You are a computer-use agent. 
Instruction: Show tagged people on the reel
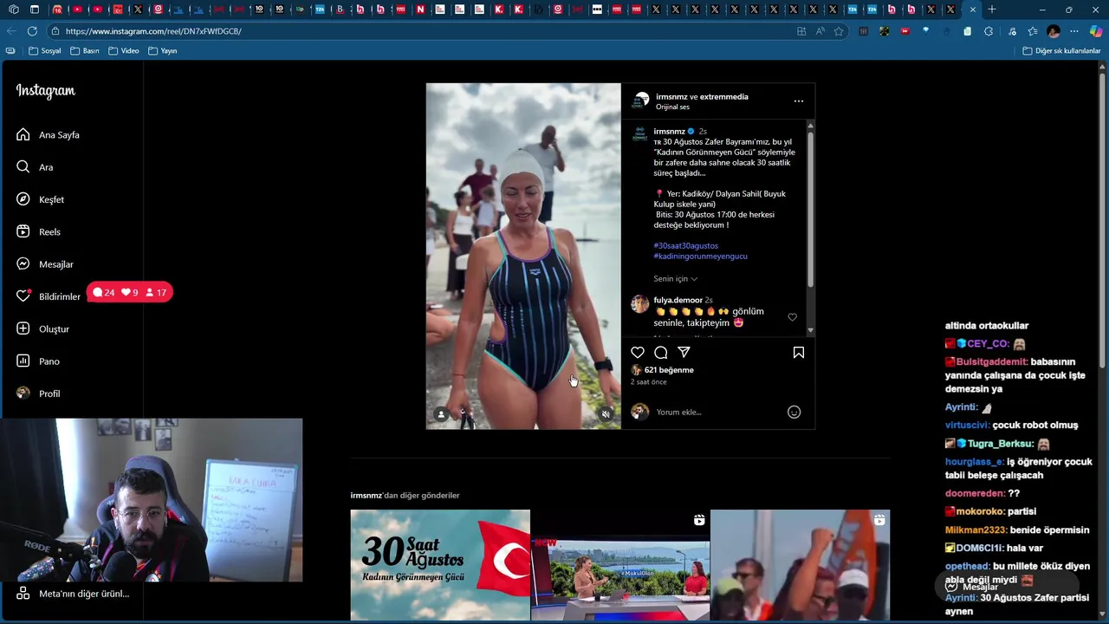coord(441,414)
